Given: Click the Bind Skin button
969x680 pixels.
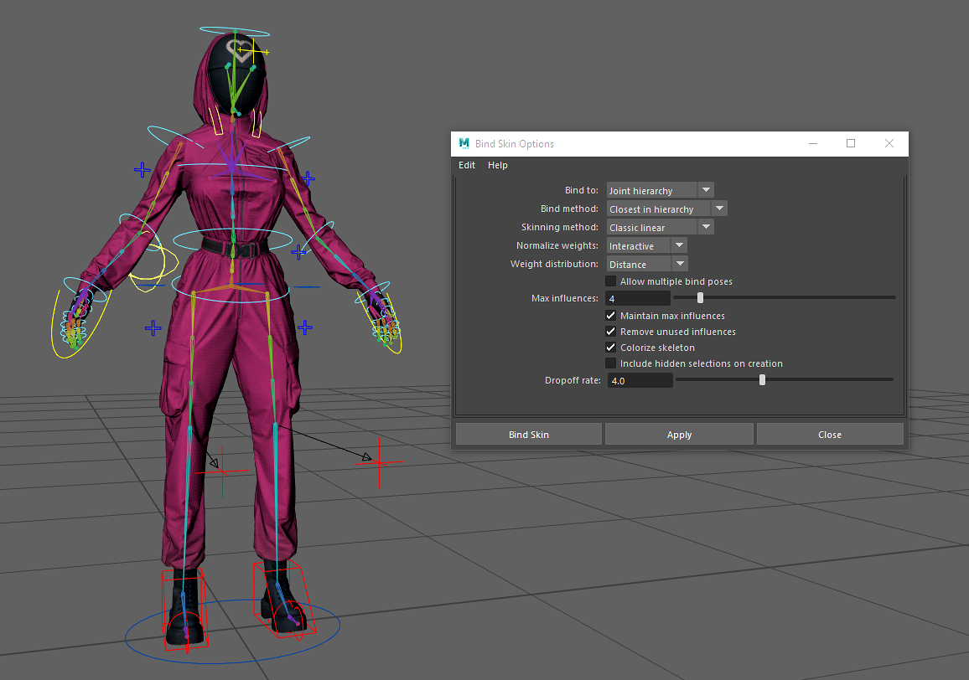Looking at the screenshot, I should [528, 434].
